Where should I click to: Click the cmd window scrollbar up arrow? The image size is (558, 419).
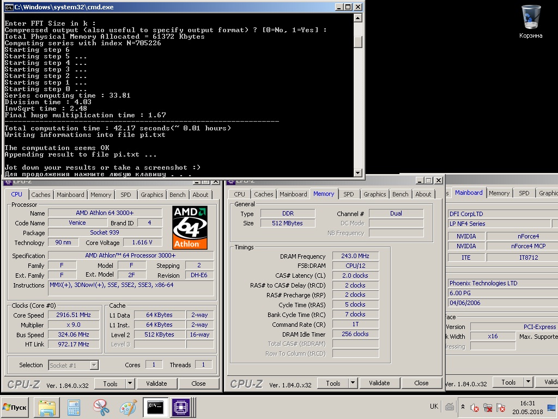pos(358,18)
